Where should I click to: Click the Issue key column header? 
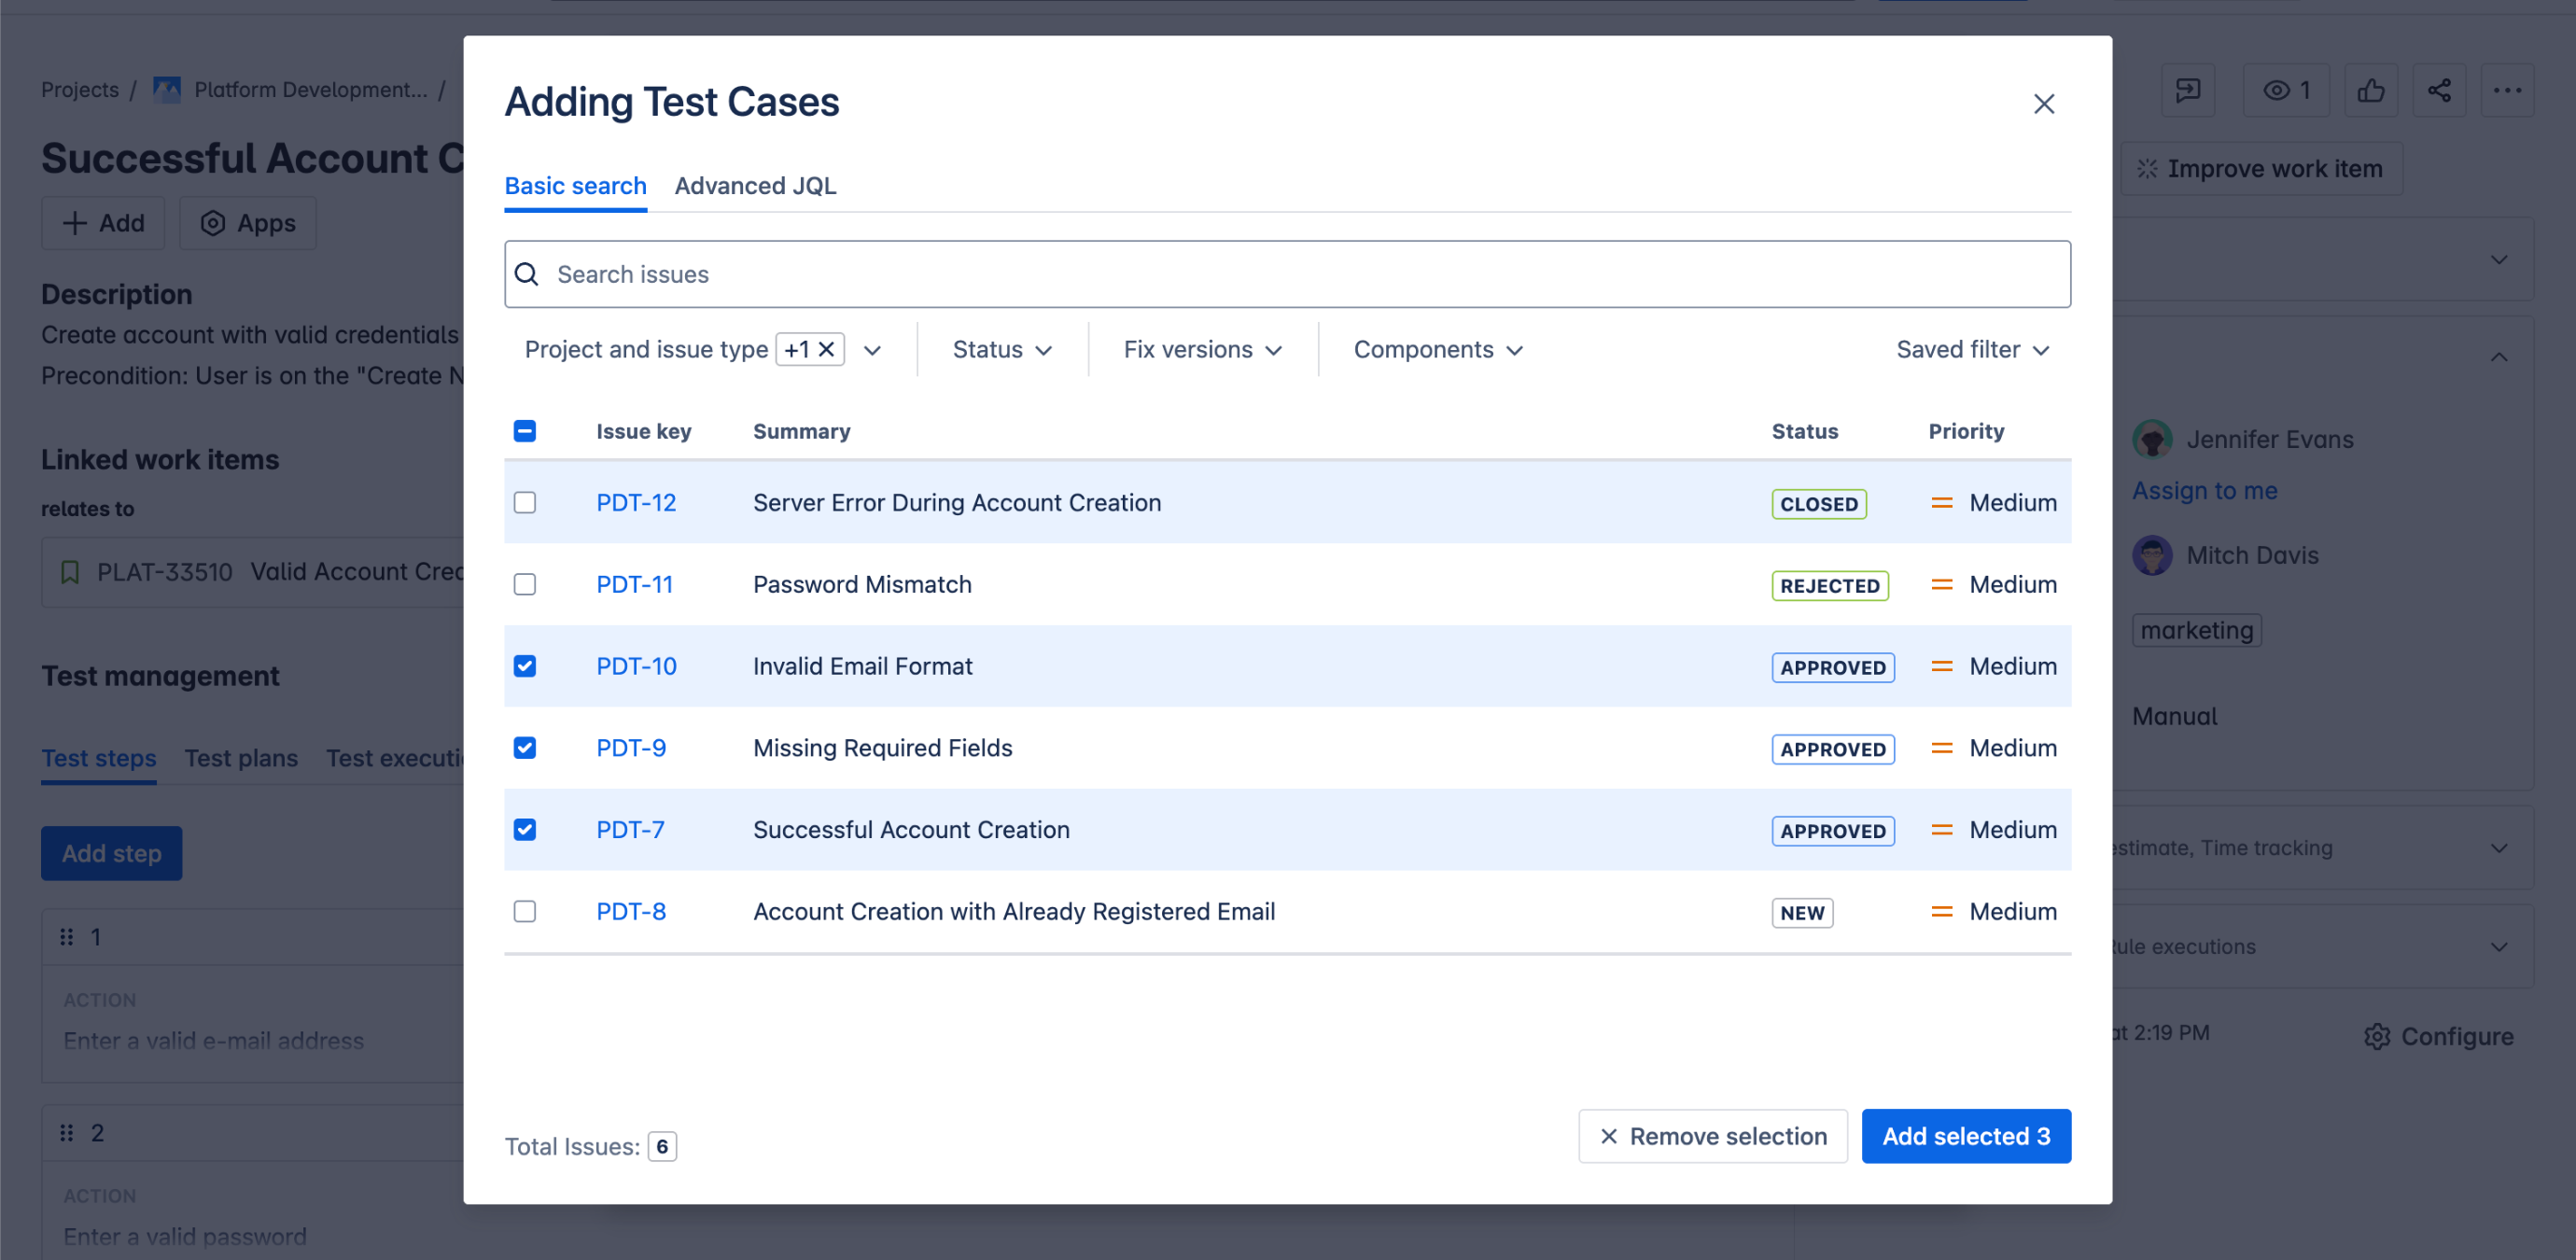pos(643,431)
